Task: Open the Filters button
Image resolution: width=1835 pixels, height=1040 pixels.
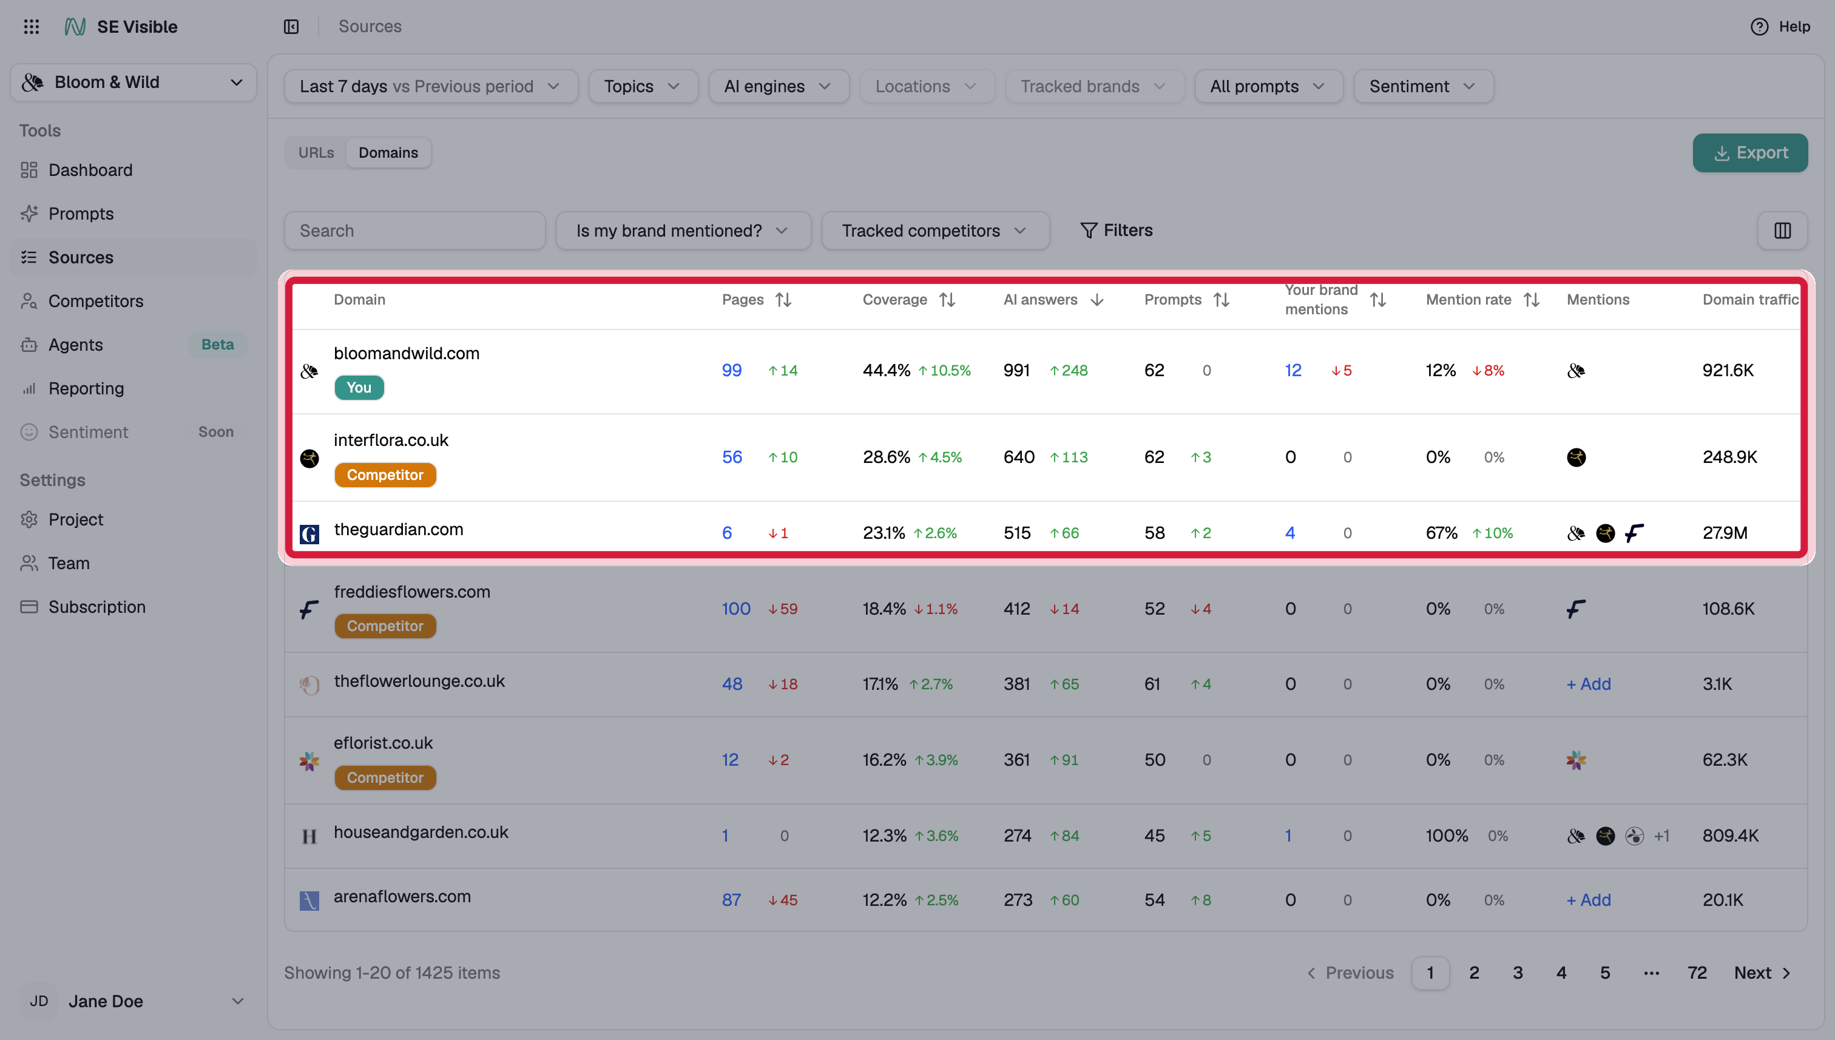Action: click(1117, 230)
